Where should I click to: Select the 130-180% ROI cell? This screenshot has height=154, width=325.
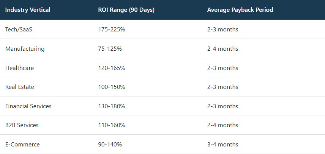point(112,106)
